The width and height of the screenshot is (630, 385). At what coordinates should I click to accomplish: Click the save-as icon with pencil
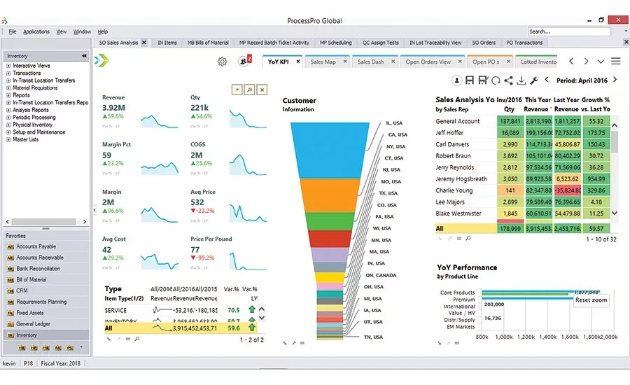(483, 80)
